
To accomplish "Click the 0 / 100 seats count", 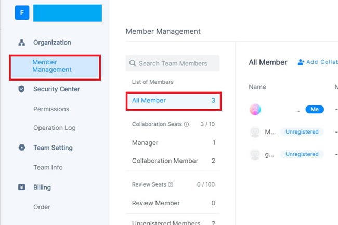I will (x=206, y=184).
